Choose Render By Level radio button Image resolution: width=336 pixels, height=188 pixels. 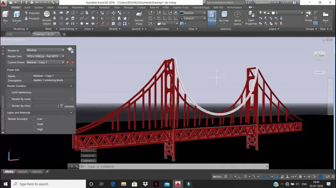tap(9, 99)
